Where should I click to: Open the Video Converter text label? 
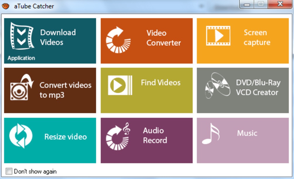tap(163, 38)
